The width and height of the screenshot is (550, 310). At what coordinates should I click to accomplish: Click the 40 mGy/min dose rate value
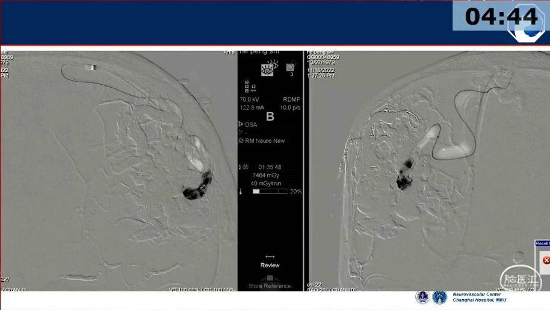[x=265, y=183]
